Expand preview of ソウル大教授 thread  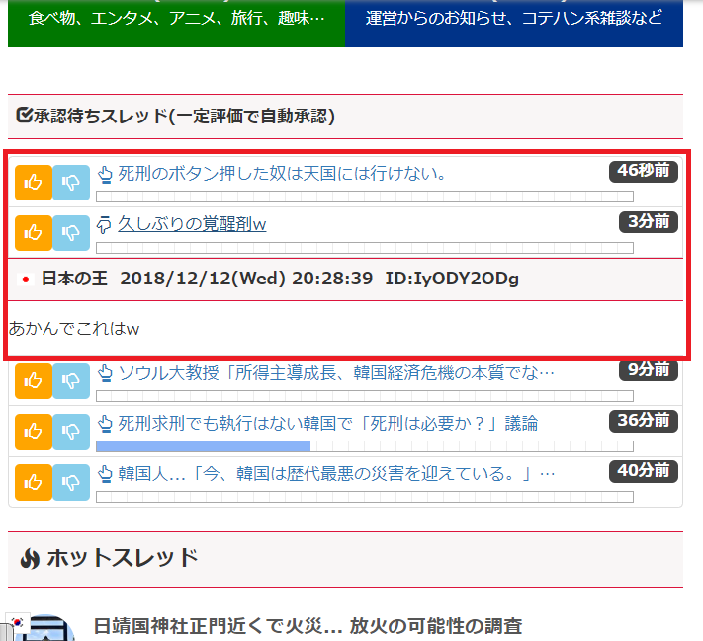click(x=107, y=373)
